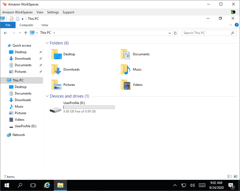This screenshot has height=191, width=240.
Task: Open touch keyboard icon in system tray
Action: 202,185
